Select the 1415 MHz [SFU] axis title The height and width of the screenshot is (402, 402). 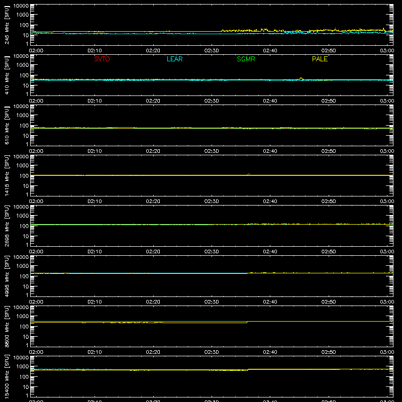[x=7, y=175]
